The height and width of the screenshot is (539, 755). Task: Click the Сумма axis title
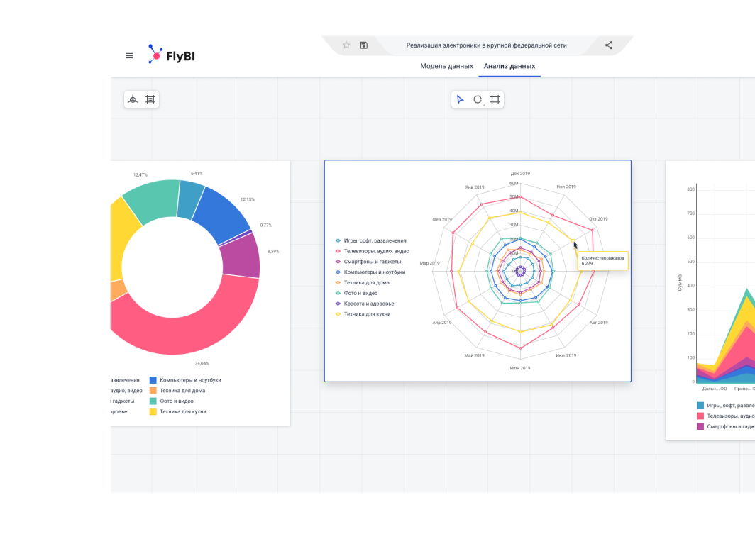click(680, 283)
